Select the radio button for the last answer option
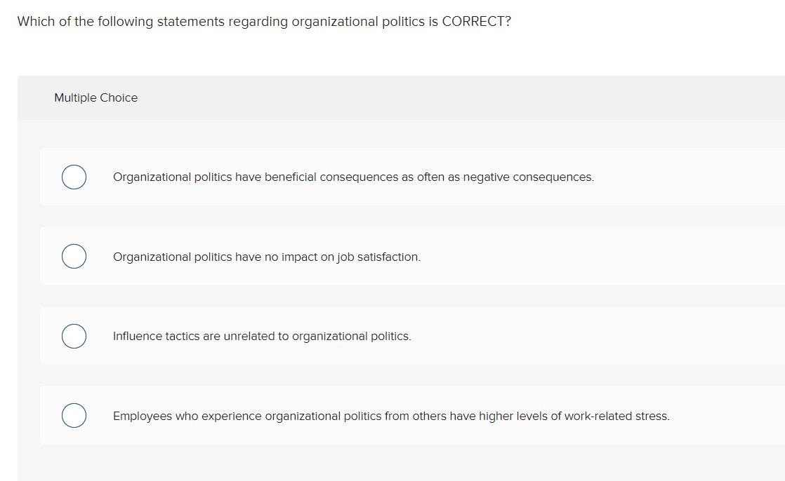Screen dimensions: 785x481 pos(74,415)
